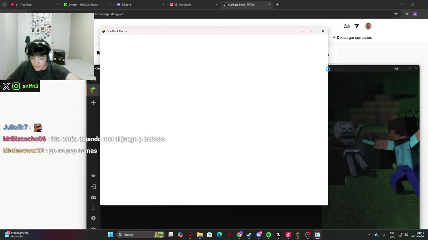Click the Instagram logo in stream overlay
The image size is (428, 240).
[16, 86]
